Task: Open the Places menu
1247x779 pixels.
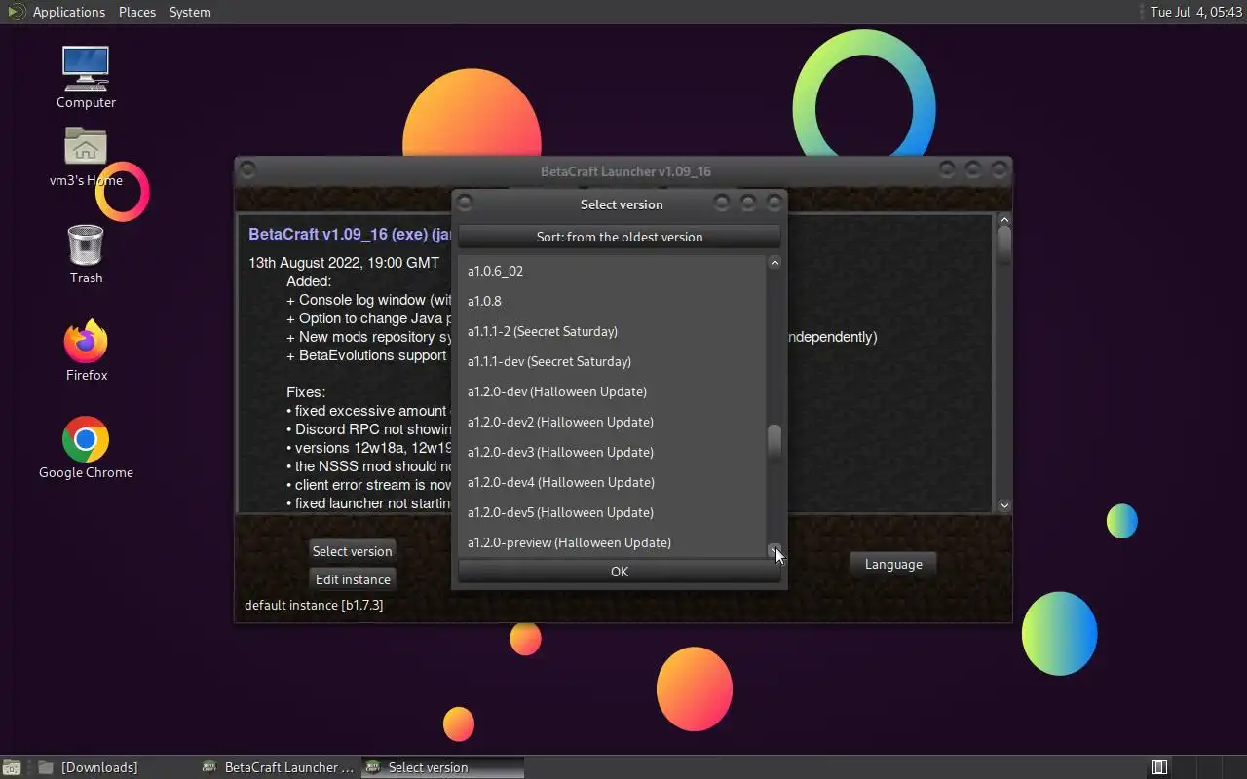Action: 137,12
